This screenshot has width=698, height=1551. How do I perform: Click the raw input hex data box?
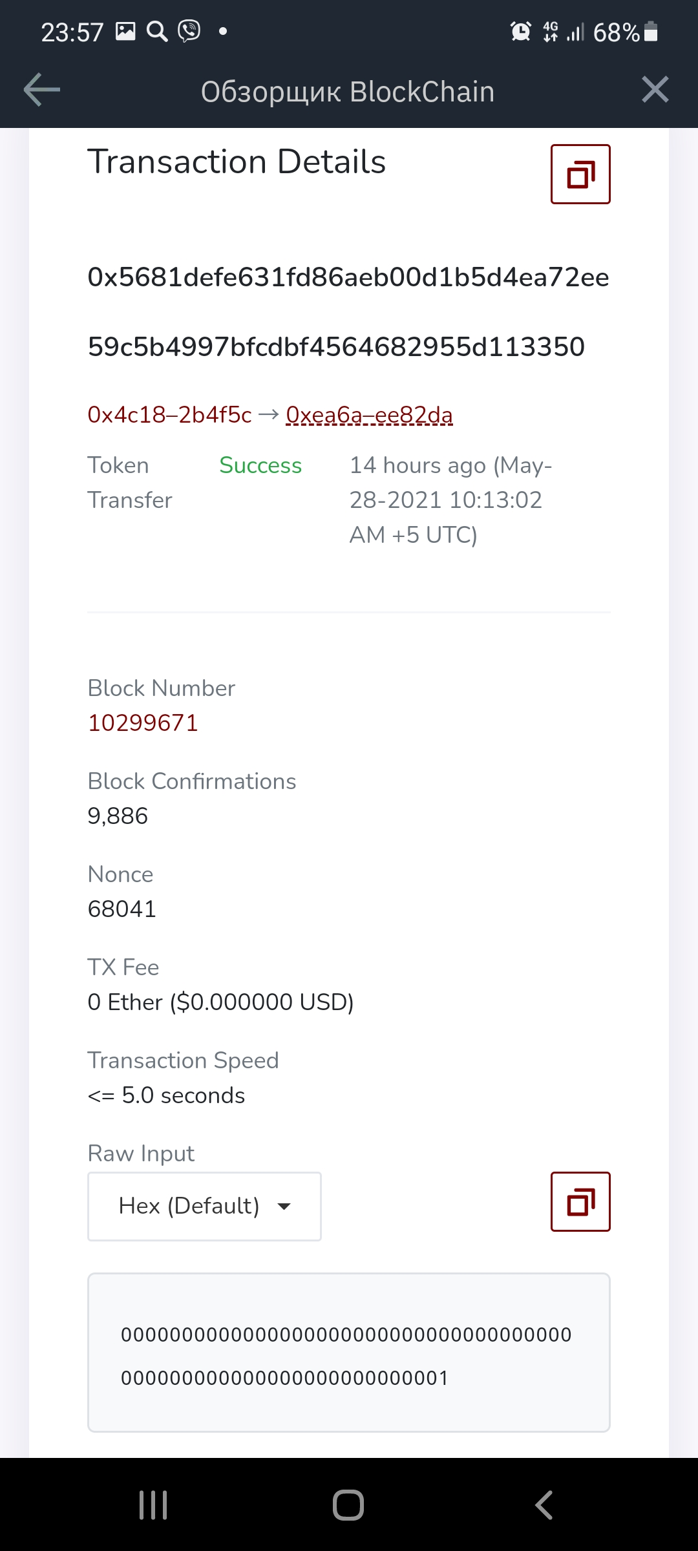[x=349, y=1353]
